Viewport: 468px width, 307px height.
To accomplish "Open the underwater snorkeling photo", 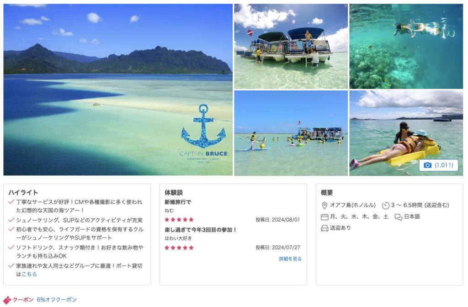I will [x=406, y=46].
